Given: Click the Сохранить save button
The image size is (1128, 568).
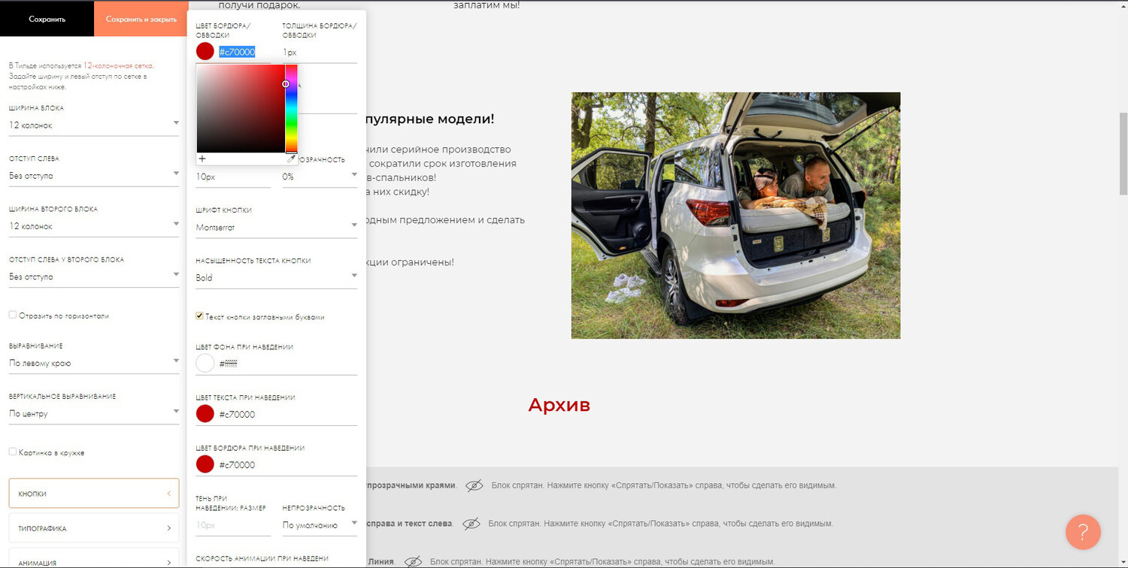Looking at the screenshot, I should [x=47, y=19].
